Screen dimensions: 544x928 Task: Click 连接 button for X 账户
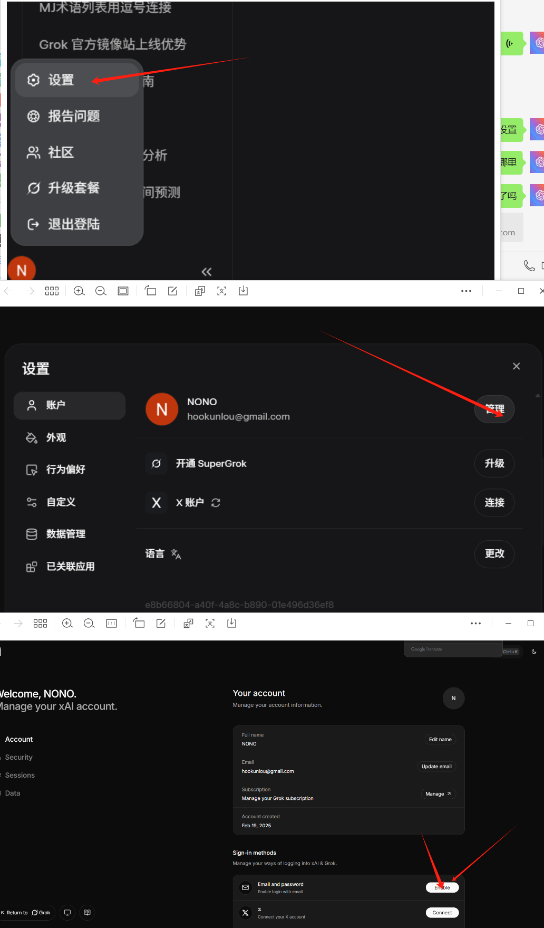pos(494,503)
